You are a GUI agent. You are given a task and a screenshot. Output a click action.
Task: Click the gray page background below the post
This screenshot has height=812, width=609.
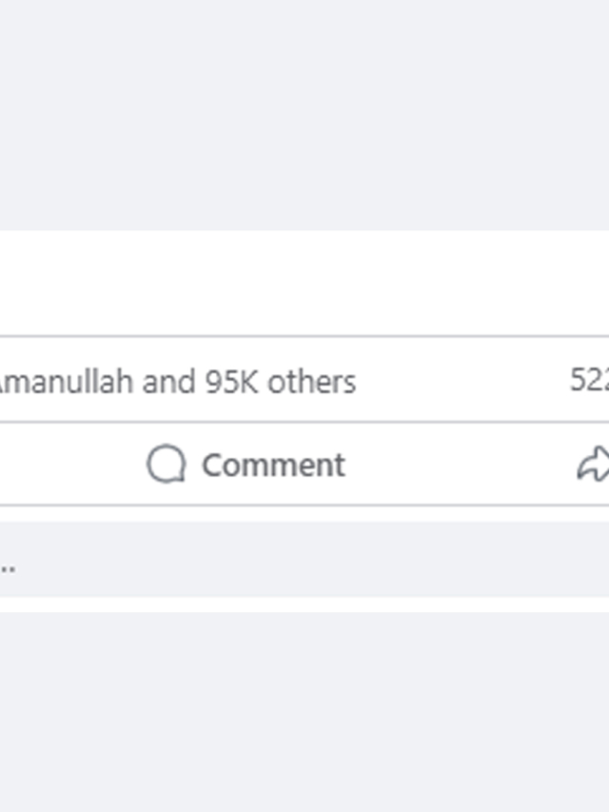(304, 712)
